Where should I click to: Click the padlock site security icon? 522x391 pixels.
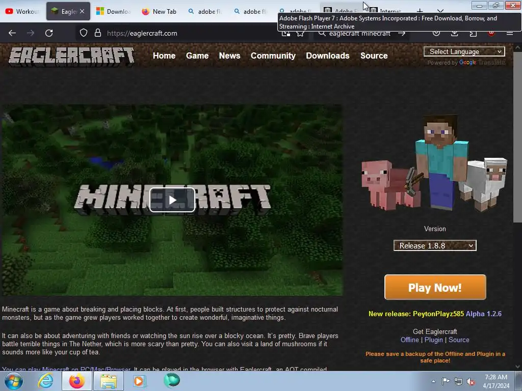(x=97, y=33)
